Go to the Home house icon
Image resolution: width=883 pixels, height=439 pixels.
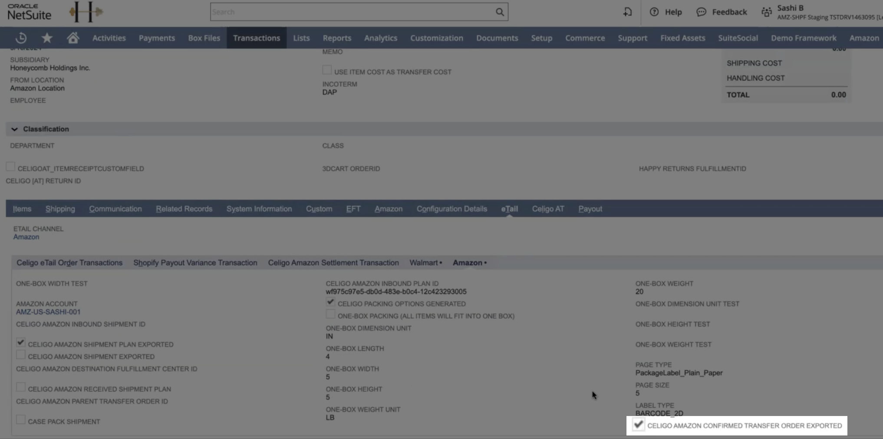tap(73, 38)
